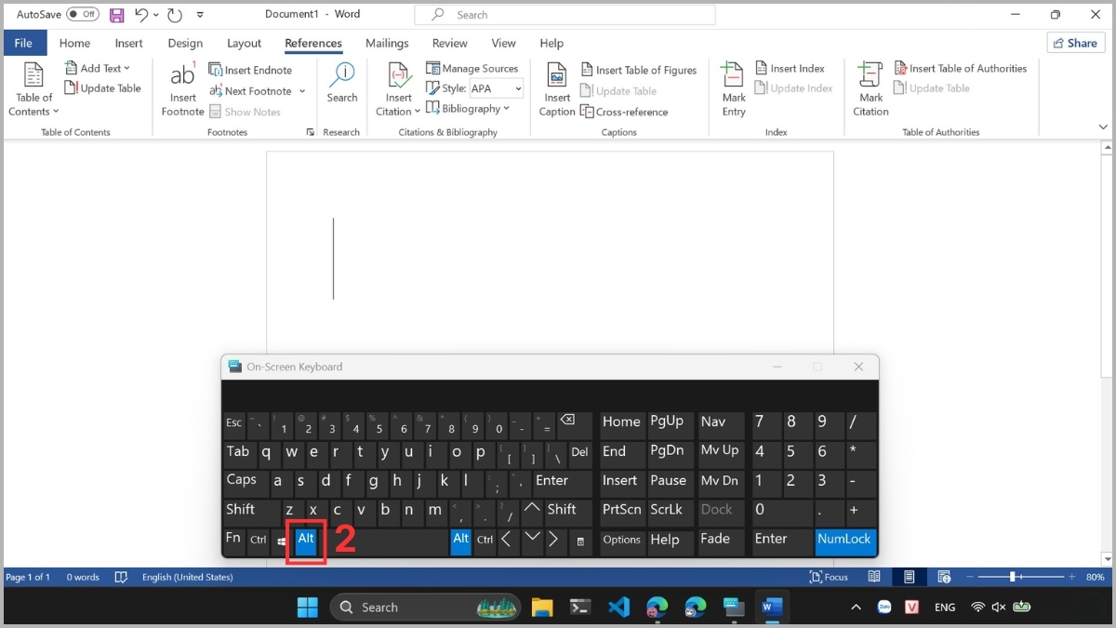Click Update Table in Table of Contents group
Image resolution: width=1116 pixels, height=628 pixels.
102,88
